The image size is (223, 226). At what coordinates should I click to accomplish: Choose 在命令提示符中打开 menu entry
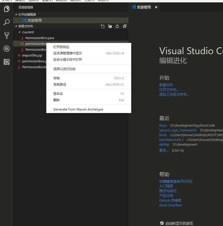tap(89, 60)
